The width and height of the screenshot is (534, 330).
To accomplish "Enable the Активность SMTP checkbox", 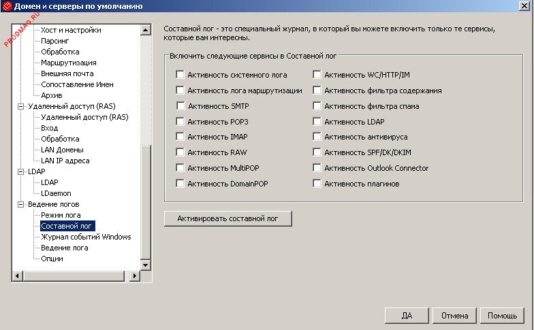I will 180,106.
